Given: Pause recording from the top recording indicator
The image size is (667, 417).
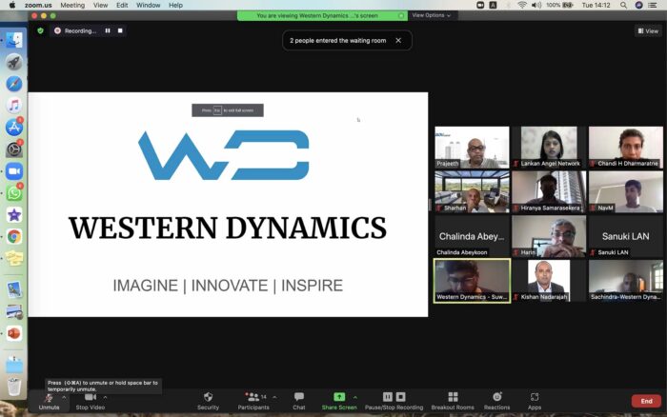Looking at the screenshot, I should point(107,30).
